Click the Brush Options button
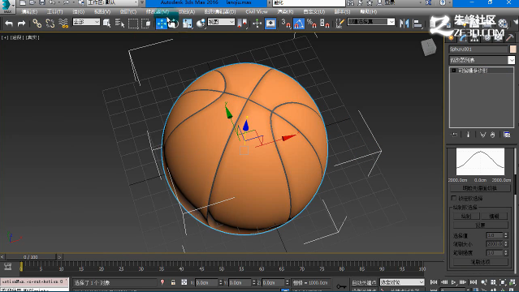Viewport: 519px width, 292px height. tap(480, 262)
